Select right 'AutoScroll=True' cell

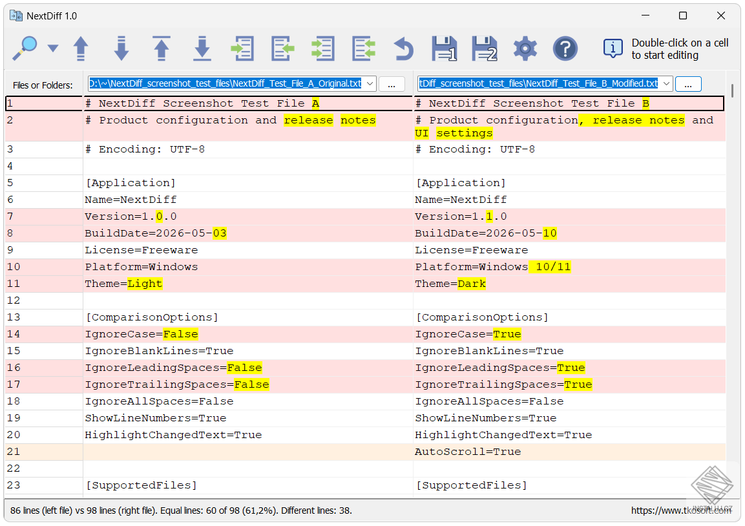pos(569,452)
